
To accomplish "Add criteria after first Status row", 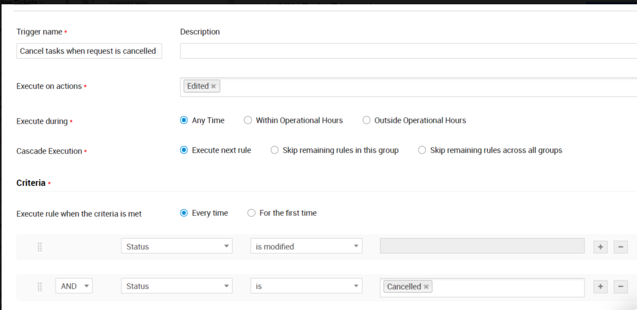I will point(600,247).
